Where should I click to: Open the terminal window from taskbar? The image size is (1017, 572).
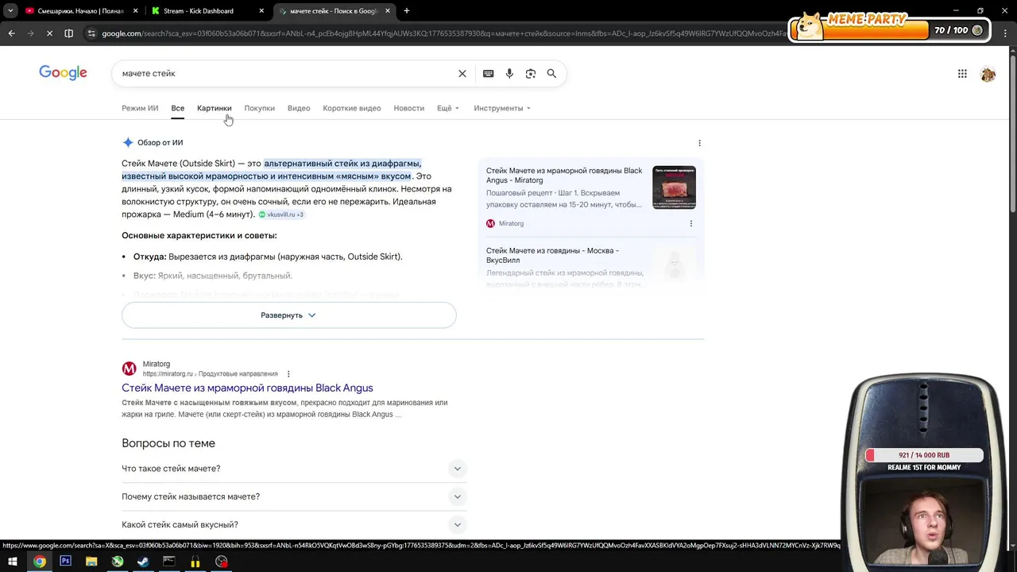point(169,562)
